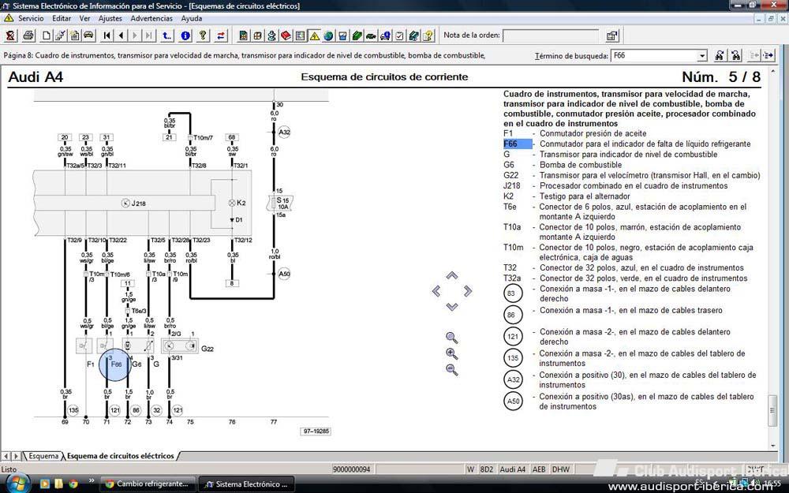
Task: Click the zoom-in magnifier with plus
Action: point(452,353)
